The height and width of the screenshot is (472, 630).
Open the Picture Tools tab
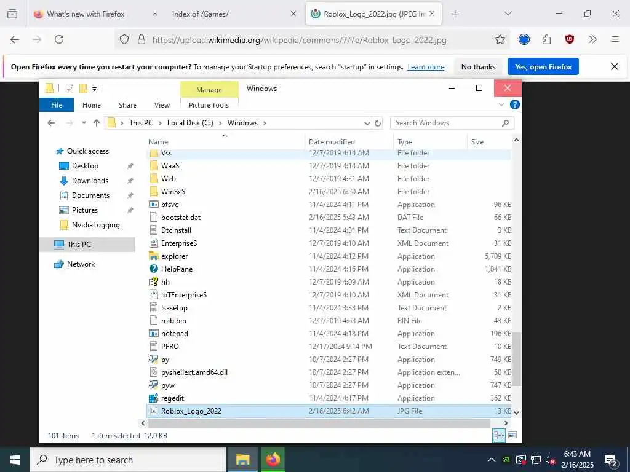tap(209, 104)
